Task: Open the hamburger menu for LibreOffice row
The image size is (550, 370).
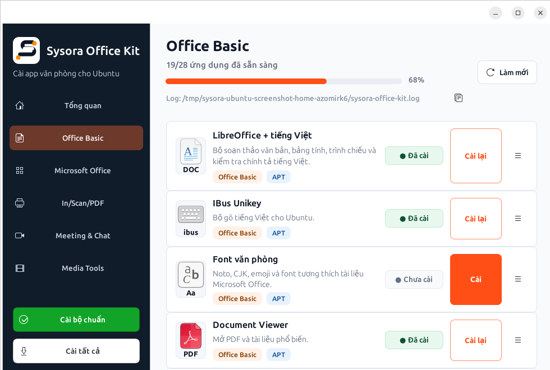Action: pyautogui.click(x=518, y=156)
